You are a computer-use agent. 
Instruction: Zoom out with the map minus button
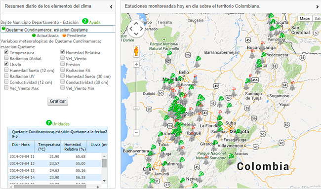point(136,133)
